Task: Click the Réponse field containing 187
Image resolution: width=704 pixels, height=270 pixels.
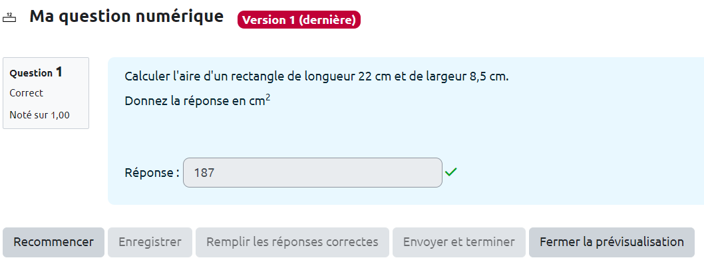Action: [312, 173]
